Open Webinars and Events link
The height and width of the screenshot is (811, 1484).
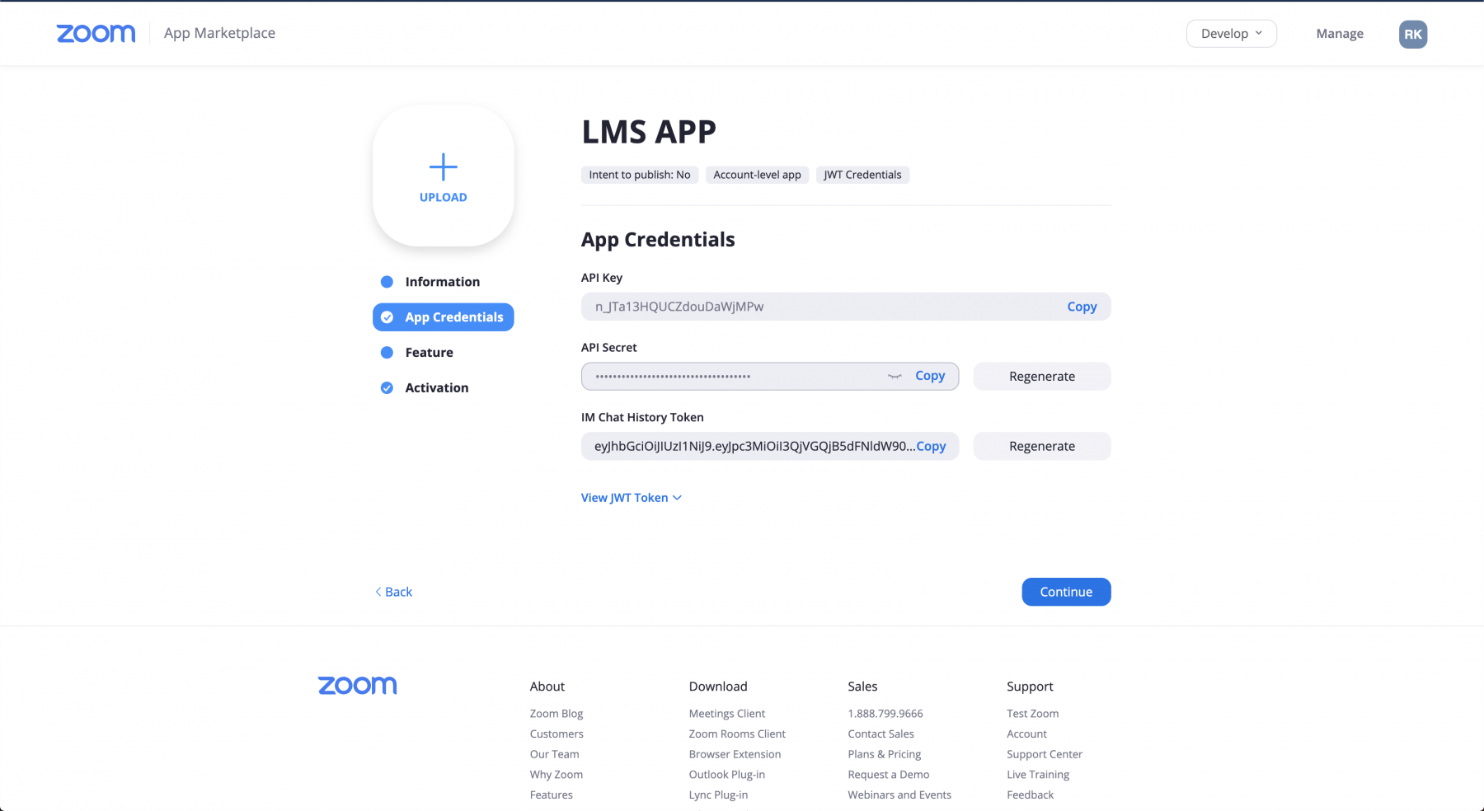pyautogui.click(x=899, y=795)
